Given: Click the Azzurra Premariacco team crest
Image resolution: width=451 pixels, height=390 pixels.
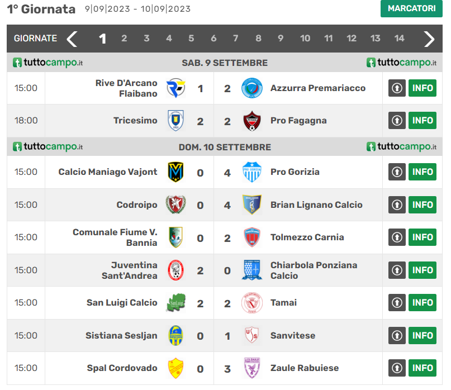Looking at the screenshot, I should tap(251, 88).
